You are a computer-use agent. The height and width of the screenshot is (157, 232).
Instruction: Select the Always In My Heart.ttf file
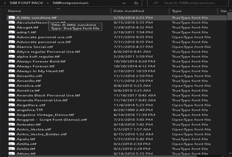[40, 71]
